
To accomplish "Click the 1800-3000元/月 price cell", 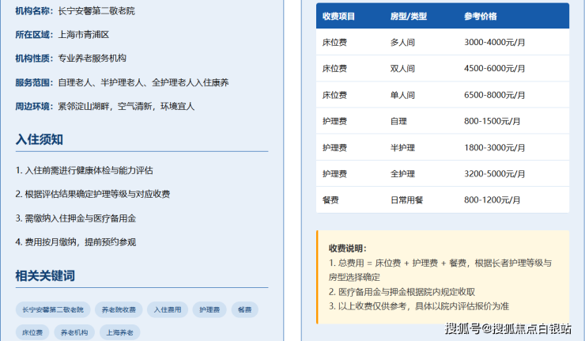I will point(494,148).
